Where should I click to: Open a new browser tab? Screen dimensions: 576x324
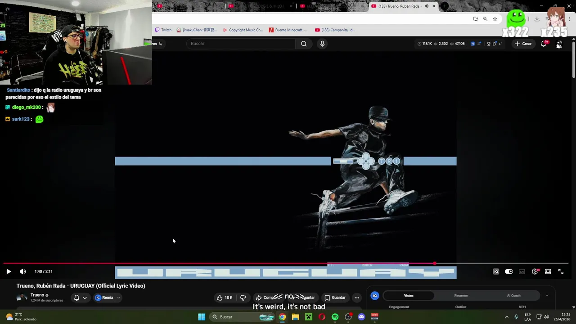(x=445, y=6)
